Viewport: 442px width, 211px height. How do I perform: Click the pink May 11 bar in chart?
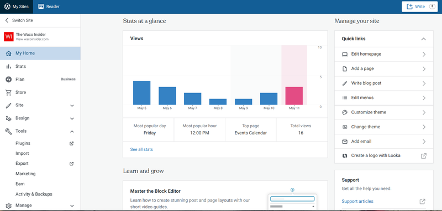[294, 96]
